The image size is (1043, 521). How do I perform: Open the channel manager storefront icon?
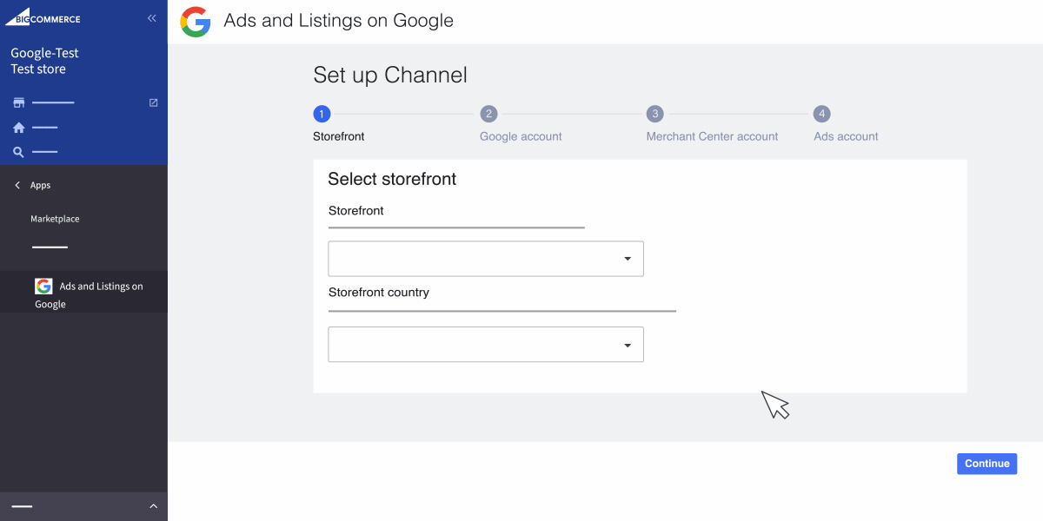point(18,102)
